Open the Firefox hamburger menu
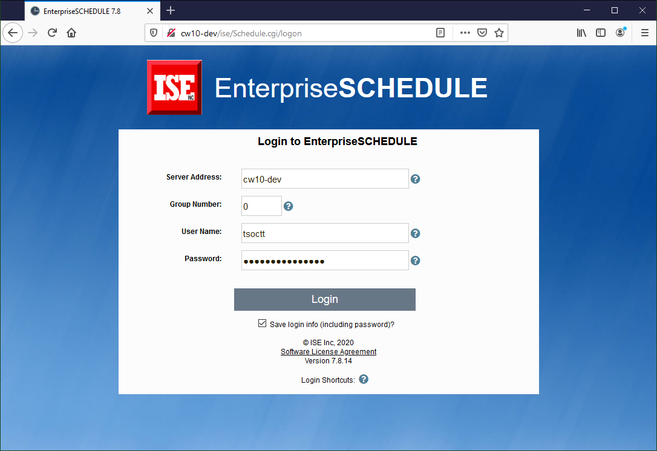The height and width of the screenshot is (451, 657). (645, 33)
